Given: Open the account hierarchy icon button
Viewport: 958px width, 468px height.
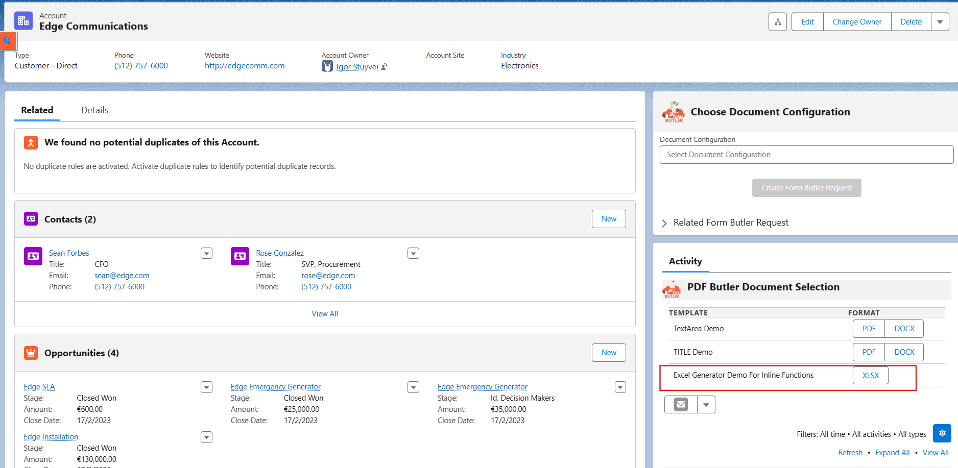Looking at the screenshot, I should [x=777, y=22].
